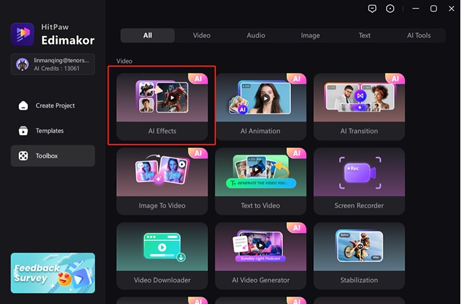Click the Templates sidebar icon
Image resolution: width=461 pixels, height=304 pixels.
tap(24, 131)
